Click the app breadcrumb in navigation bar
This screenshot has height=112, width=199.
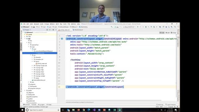click(x=33, y=27)
